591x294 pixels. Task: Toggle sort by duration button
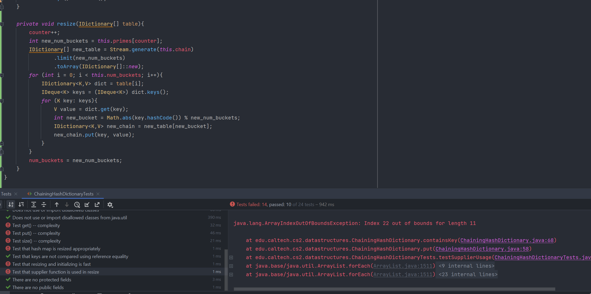[21, 205]
